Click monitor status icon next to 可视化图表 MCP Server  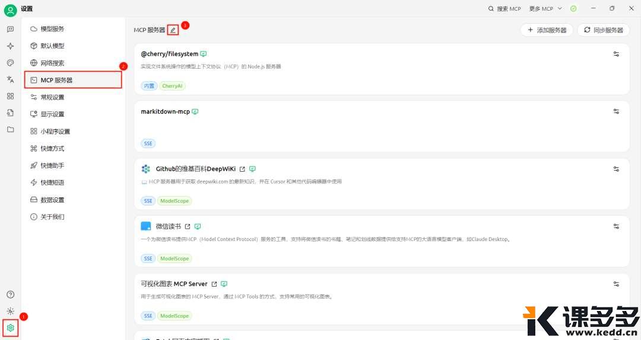coord(224,284)
